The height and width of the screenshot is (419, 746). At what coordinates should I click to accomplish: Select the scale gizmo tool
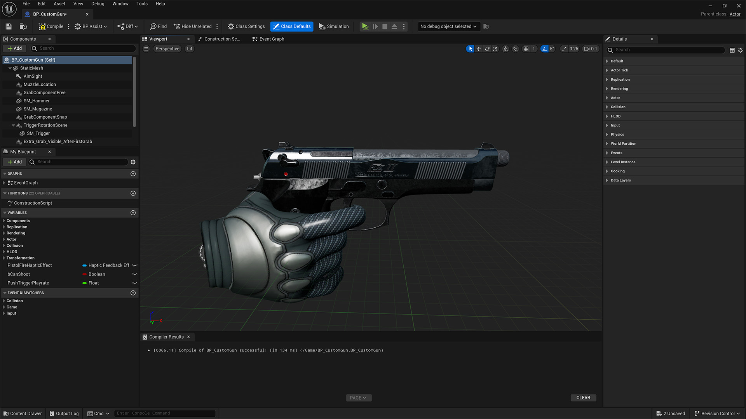click(x=495, y=49)
